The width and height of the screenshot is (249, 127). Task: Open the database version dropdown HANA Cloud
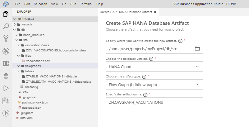pos(154,67)
